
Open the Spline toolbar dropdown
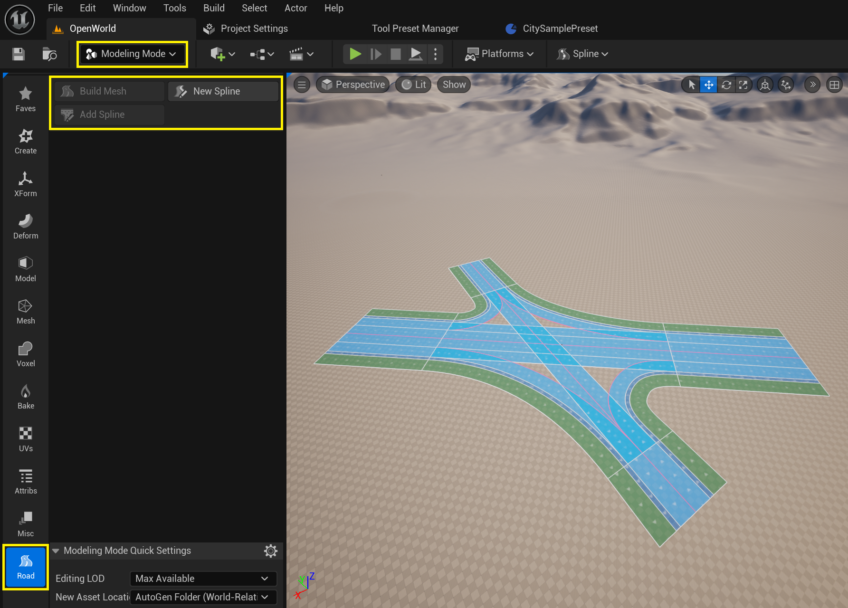coord(583,54)
